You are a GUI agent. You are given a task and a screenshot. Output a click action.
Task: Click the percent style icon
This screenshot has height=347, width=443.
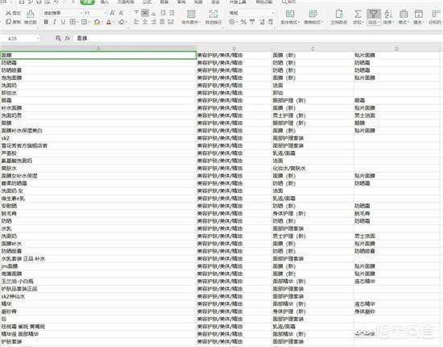(x=243, y=22)
